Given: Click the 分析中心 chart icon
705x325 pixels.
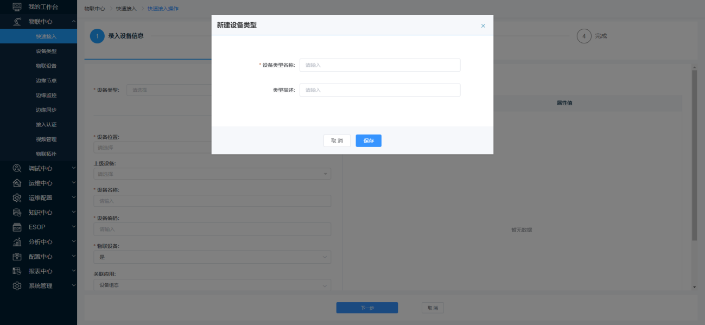Looking at the screenshot, I should 17,241.
